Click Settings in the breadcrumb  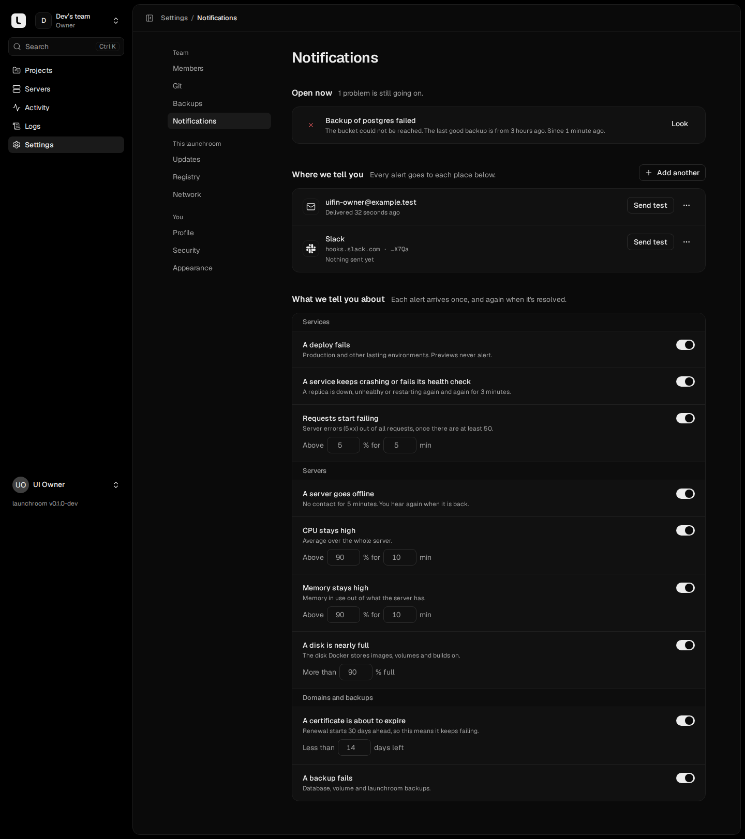[x=174, y=18]
